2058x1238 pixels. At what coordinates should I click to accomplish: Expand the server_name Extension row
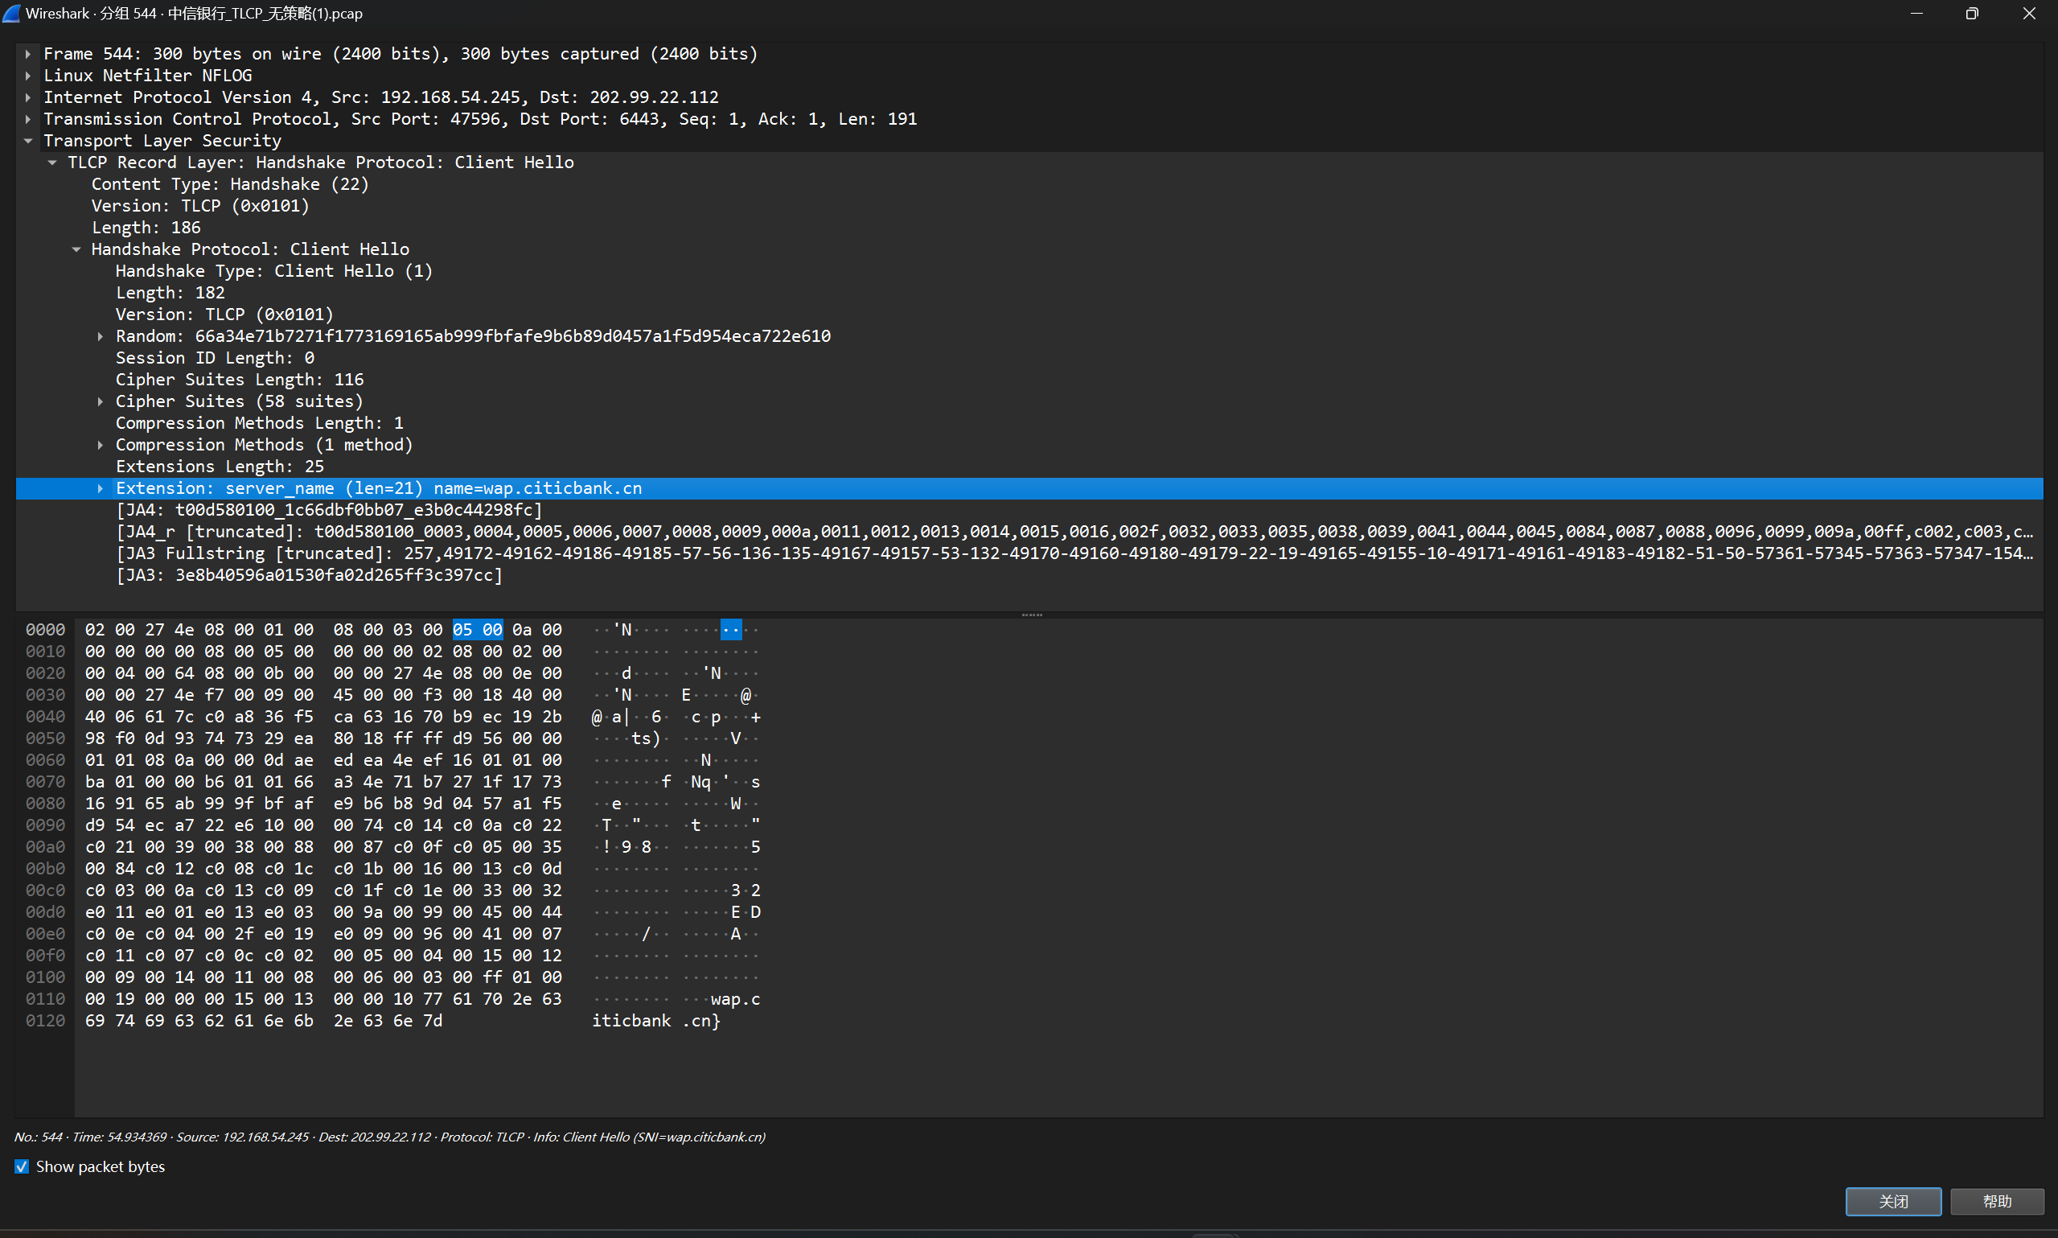click(x=100, y=489)
